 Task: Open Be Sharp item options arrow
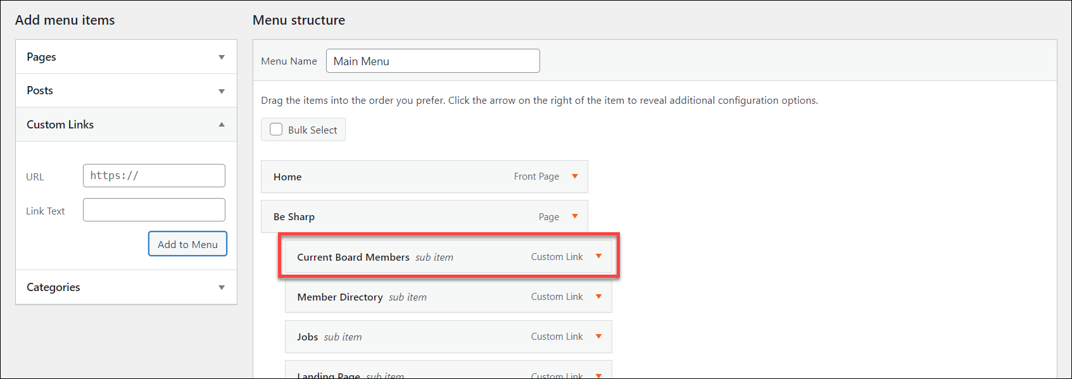[575, 216]
